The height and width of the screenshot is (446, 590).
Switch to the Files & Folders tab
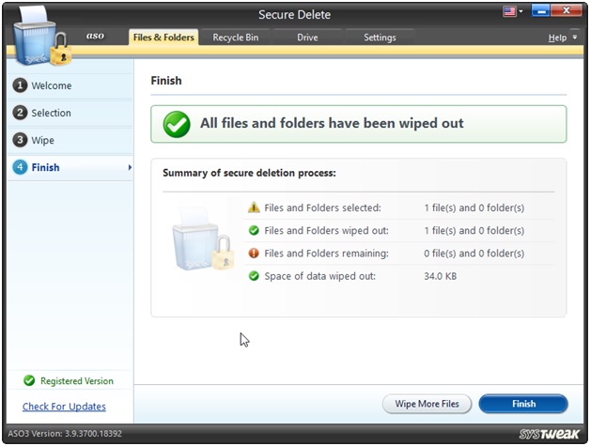point(163,38)
